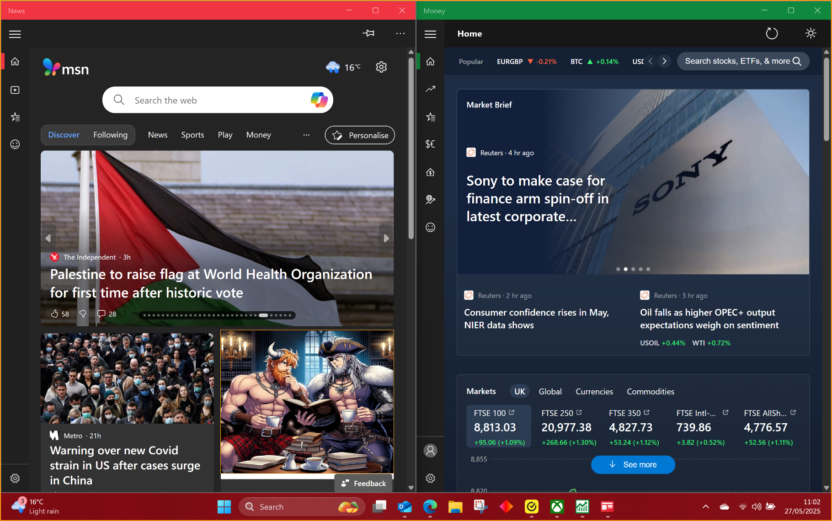Open favourites star icon in News sidebar

(15, 117)
